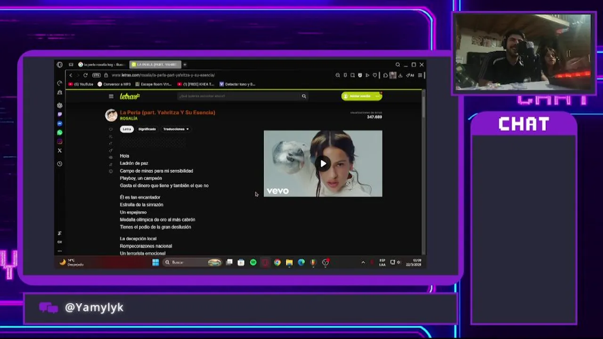603x339 pixels.
Task: Open Google Chrome from the taskbar
Action: (277, 262)
